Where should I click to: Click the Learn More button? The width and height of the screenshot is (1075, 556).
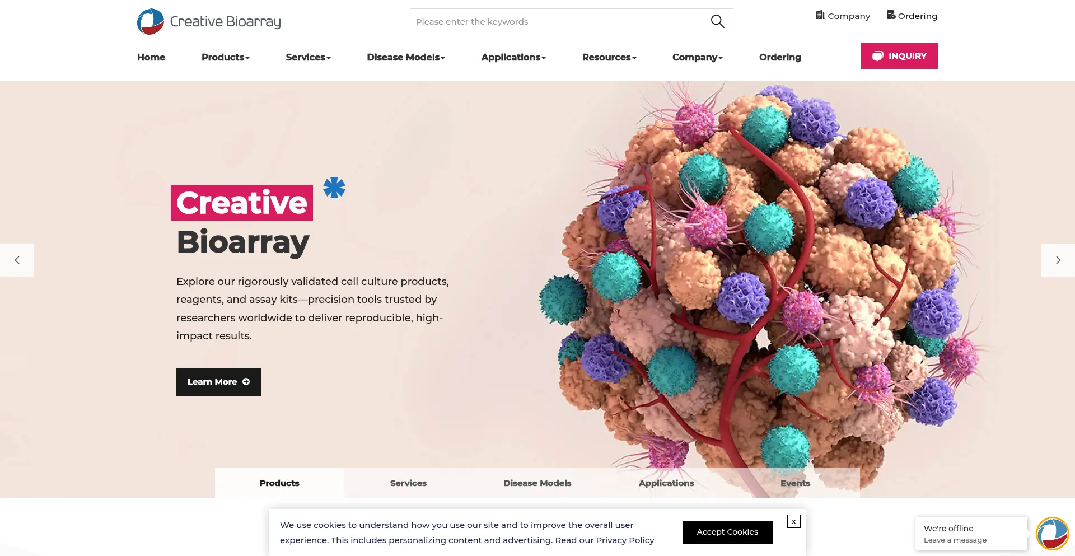pyautogui.click(x=218, y=382)
